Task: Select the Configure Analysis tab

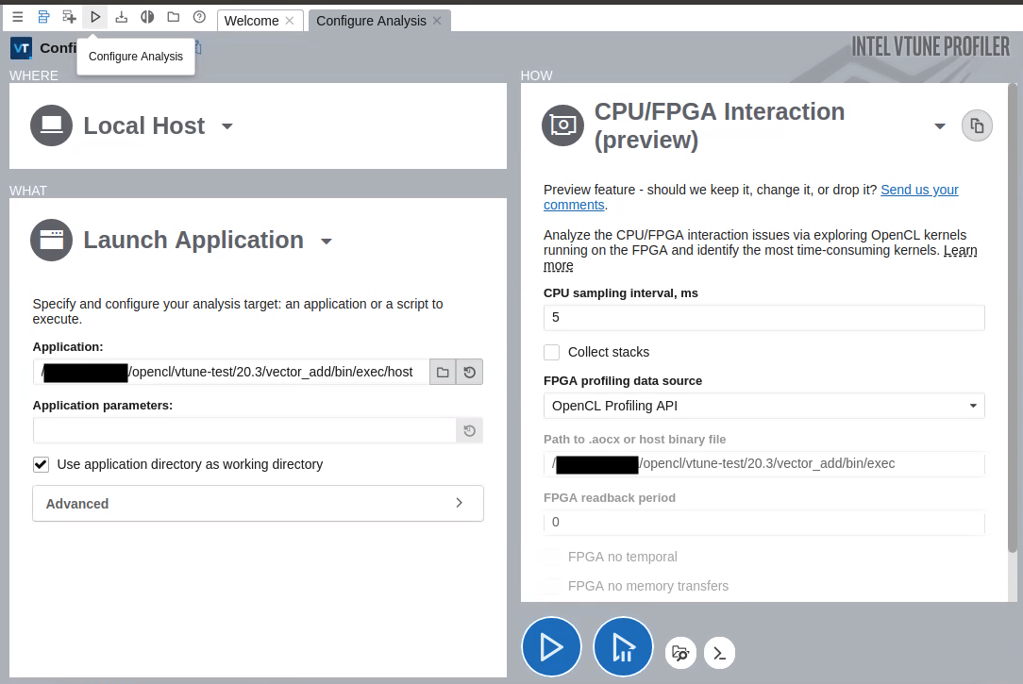Action: [371, 21]
